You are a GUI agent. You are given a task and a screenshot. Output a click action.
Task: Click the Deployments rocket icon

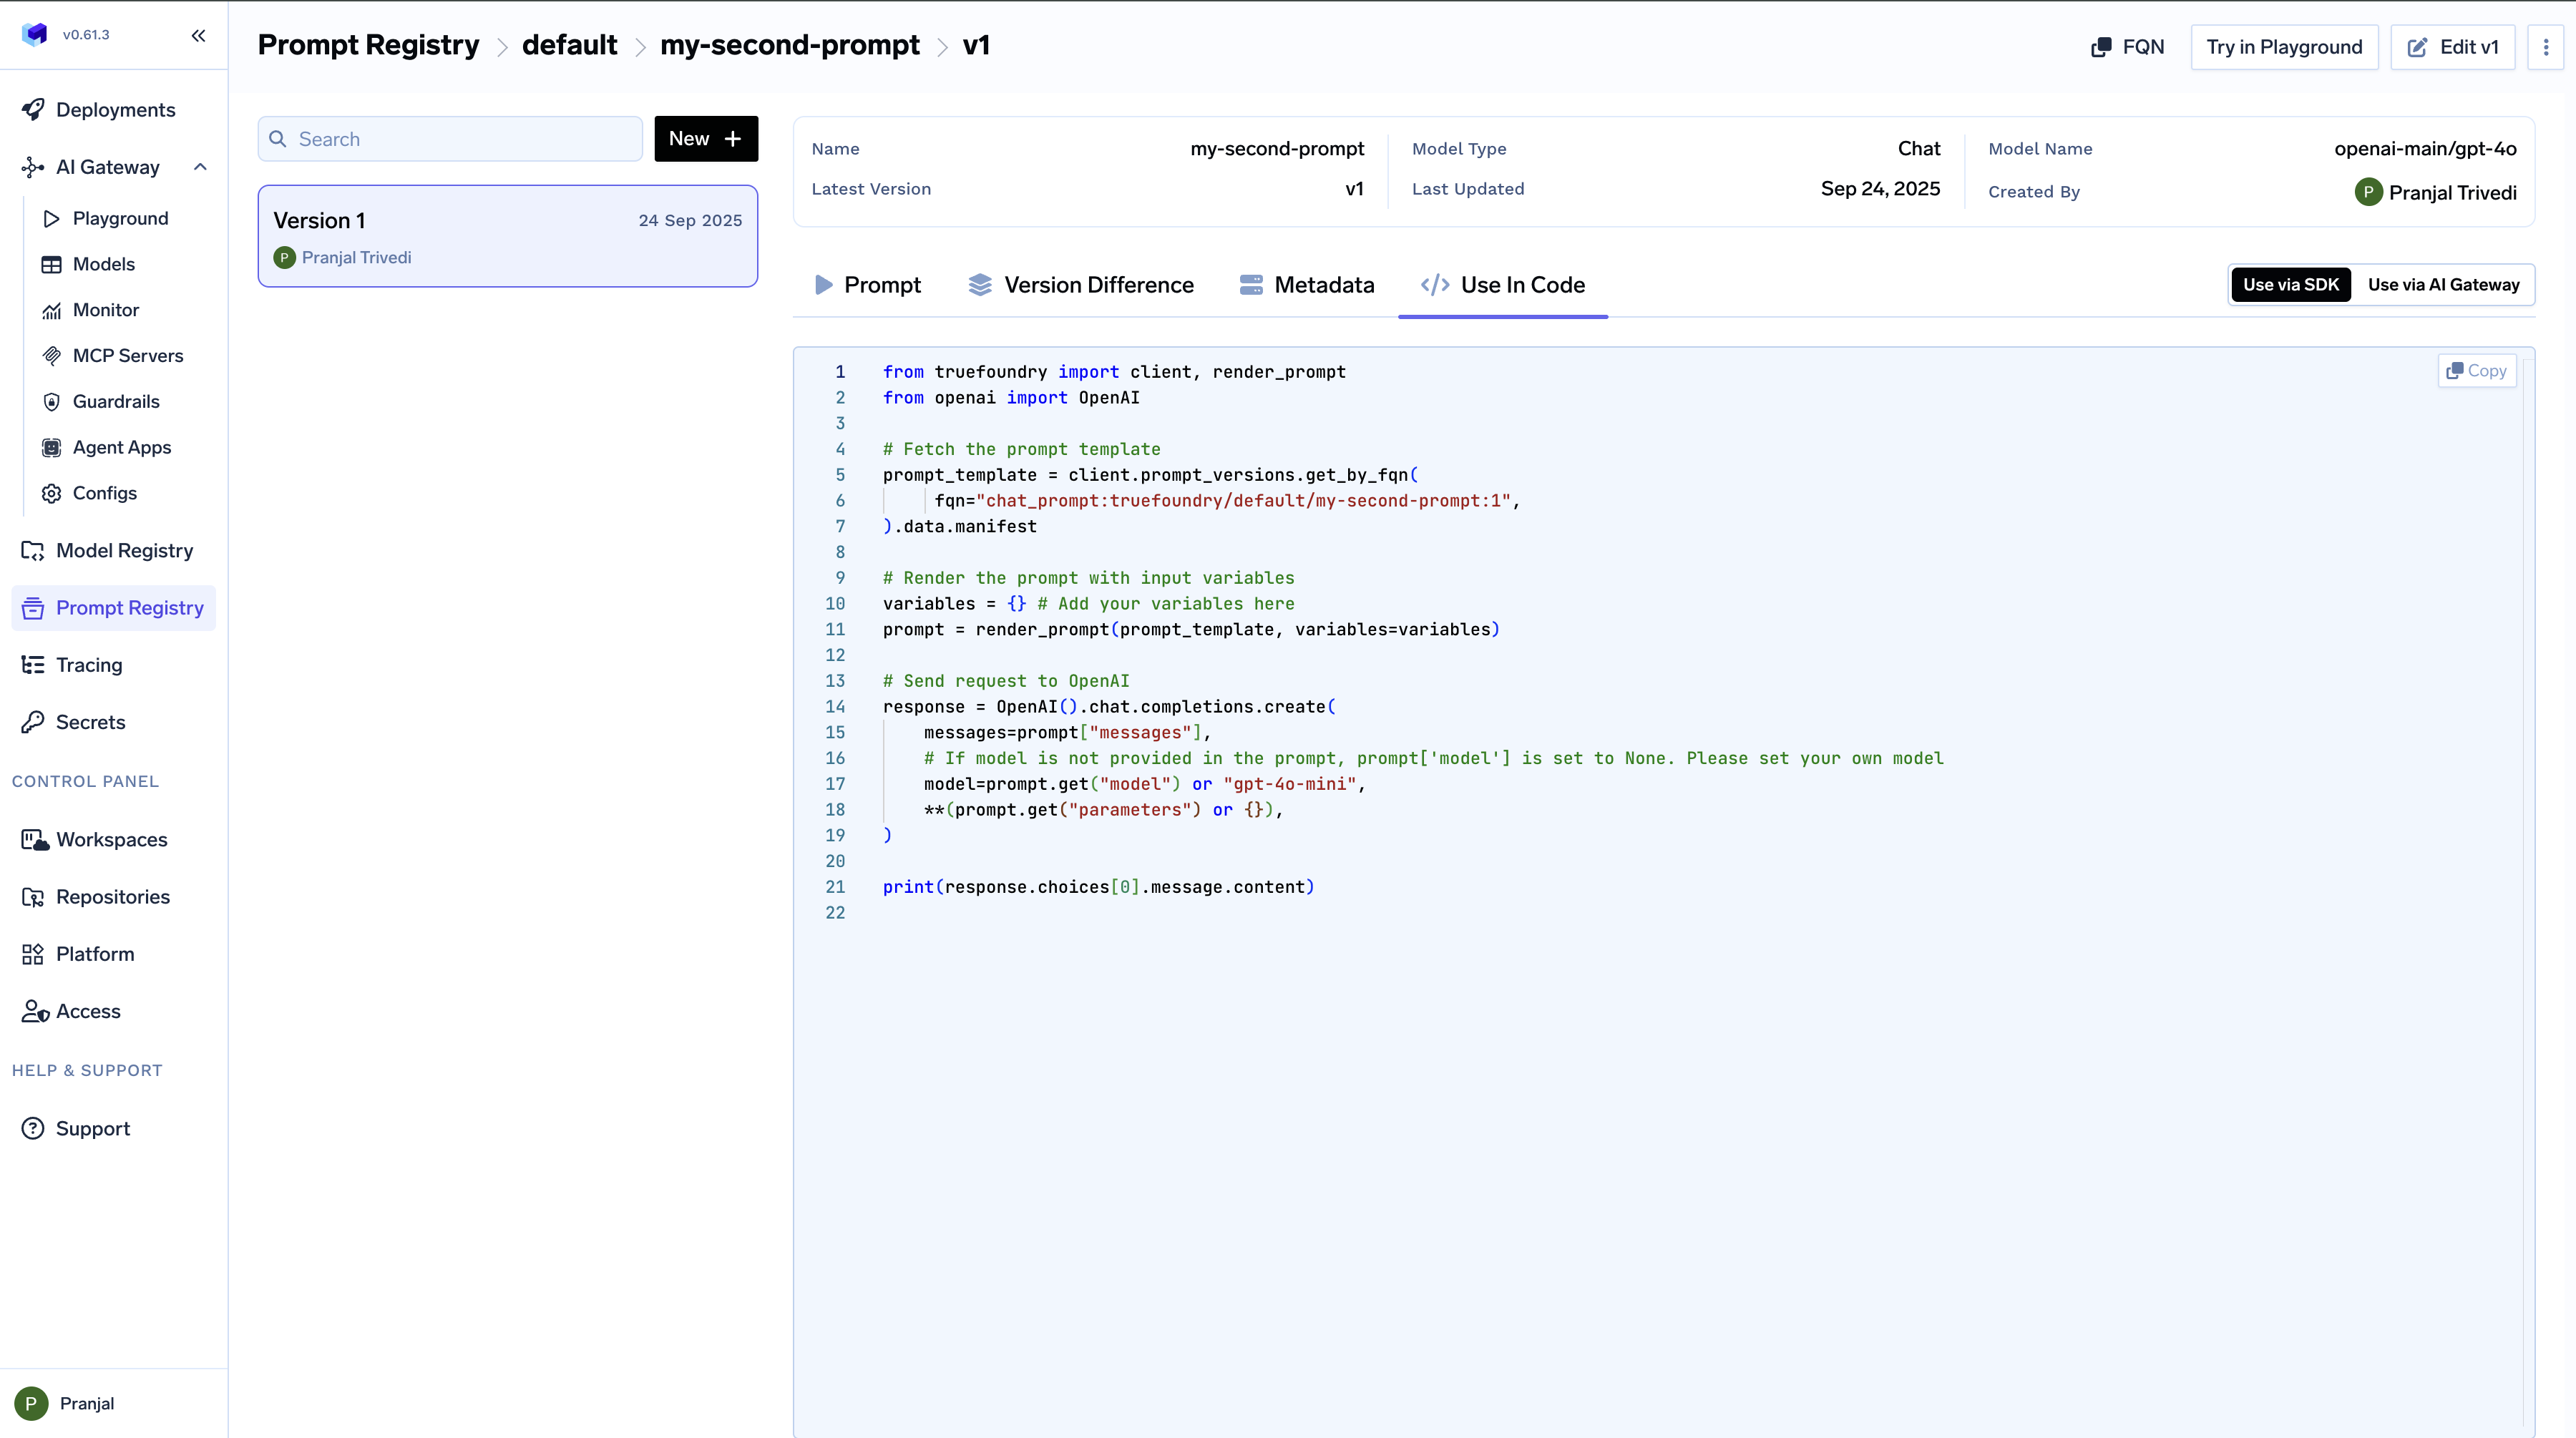tap(33, 110)
